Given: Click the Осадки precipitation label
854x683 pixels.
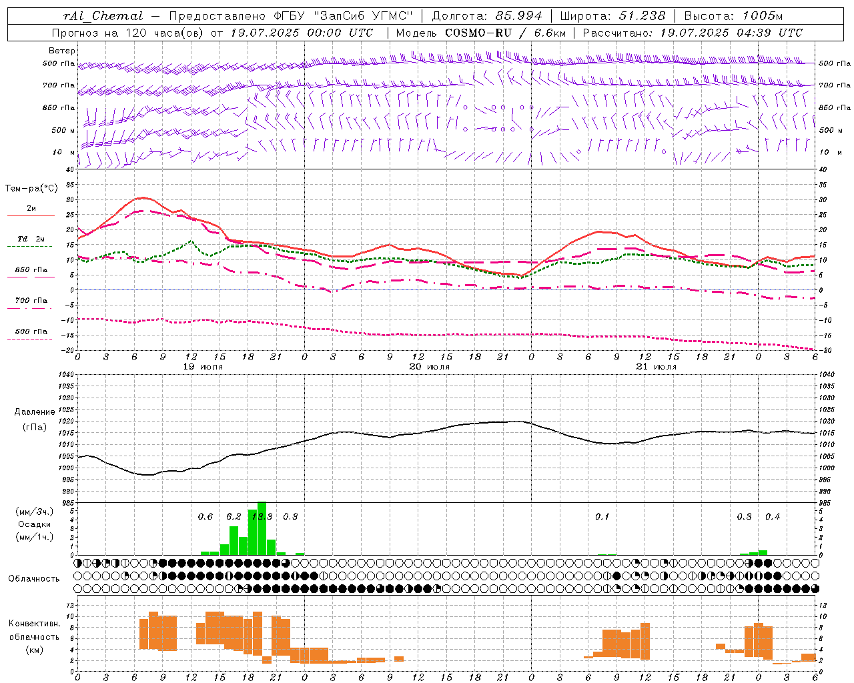Looking at the screenshot, I should 34,524.
